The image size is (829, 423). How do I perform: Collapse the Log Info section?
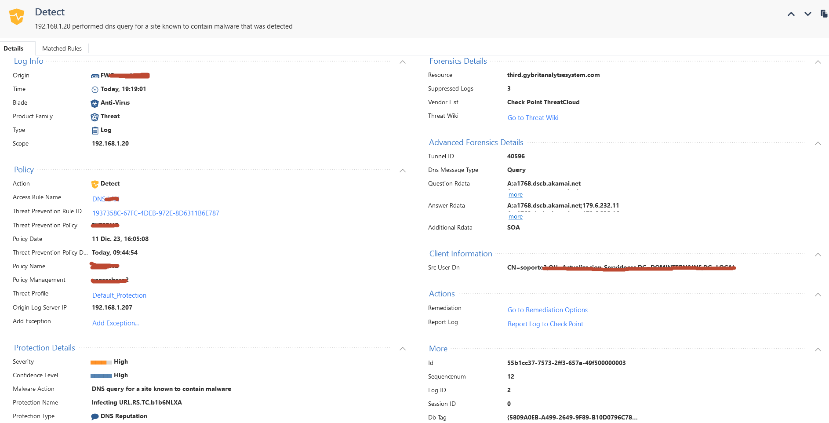(402, 62)
